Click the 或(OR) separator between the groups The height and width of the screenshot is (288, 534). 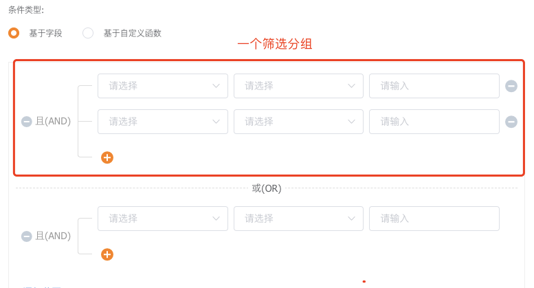point(267,188)
